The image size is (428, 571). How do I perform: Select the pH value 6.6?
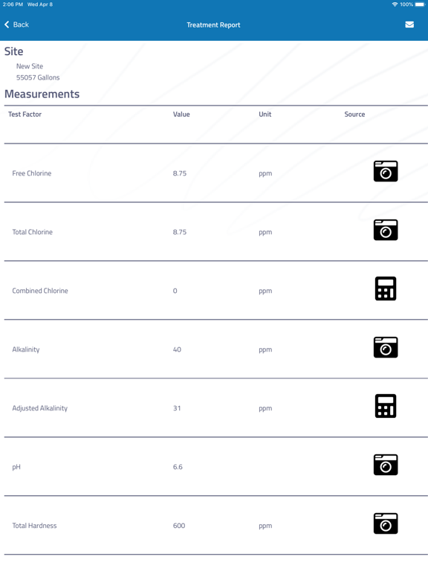tap(178, 467)
